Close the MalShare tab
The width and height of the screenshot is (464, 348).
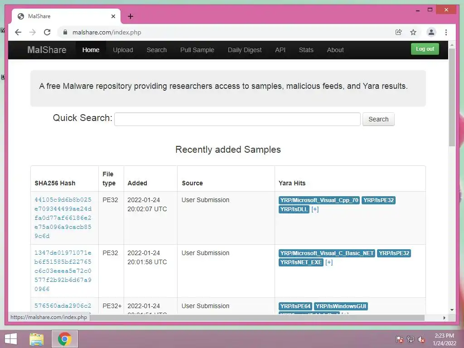[x=113, y=16]
